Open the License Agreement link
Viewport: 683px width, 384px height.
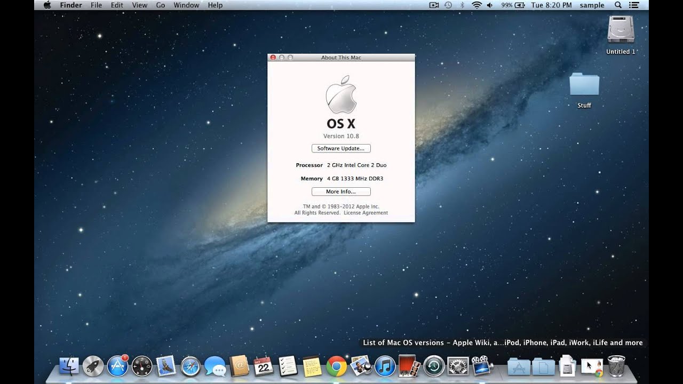[x=366, y=213]
